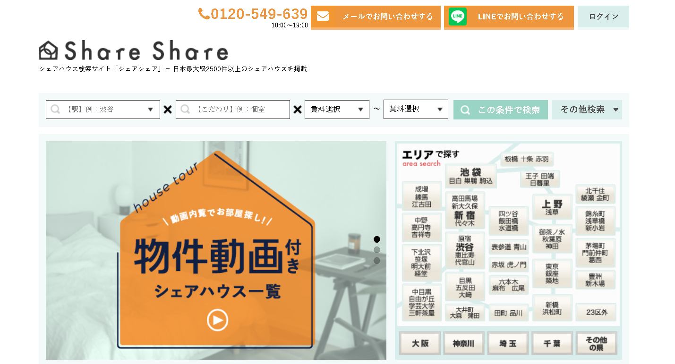The height and width of the screenshot is (364, 675).
Task: Select the 神奈川 area tab
Action: click(463, 343)
